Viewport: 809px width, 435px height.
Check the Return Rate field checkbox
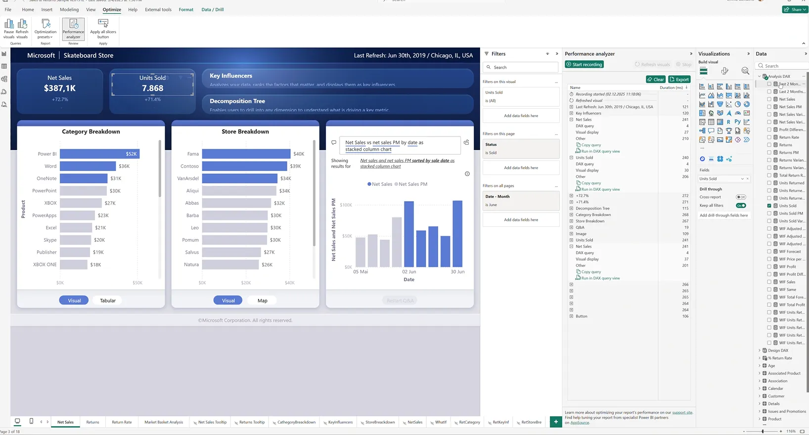[x=769, y=137]
